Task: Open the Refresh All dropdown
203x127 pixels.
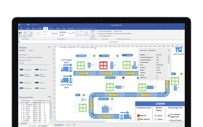Action: tap(30, 34)
